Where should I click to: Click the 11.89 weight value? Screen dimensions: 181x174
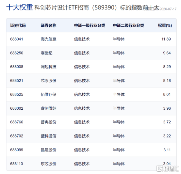point(166,39)
